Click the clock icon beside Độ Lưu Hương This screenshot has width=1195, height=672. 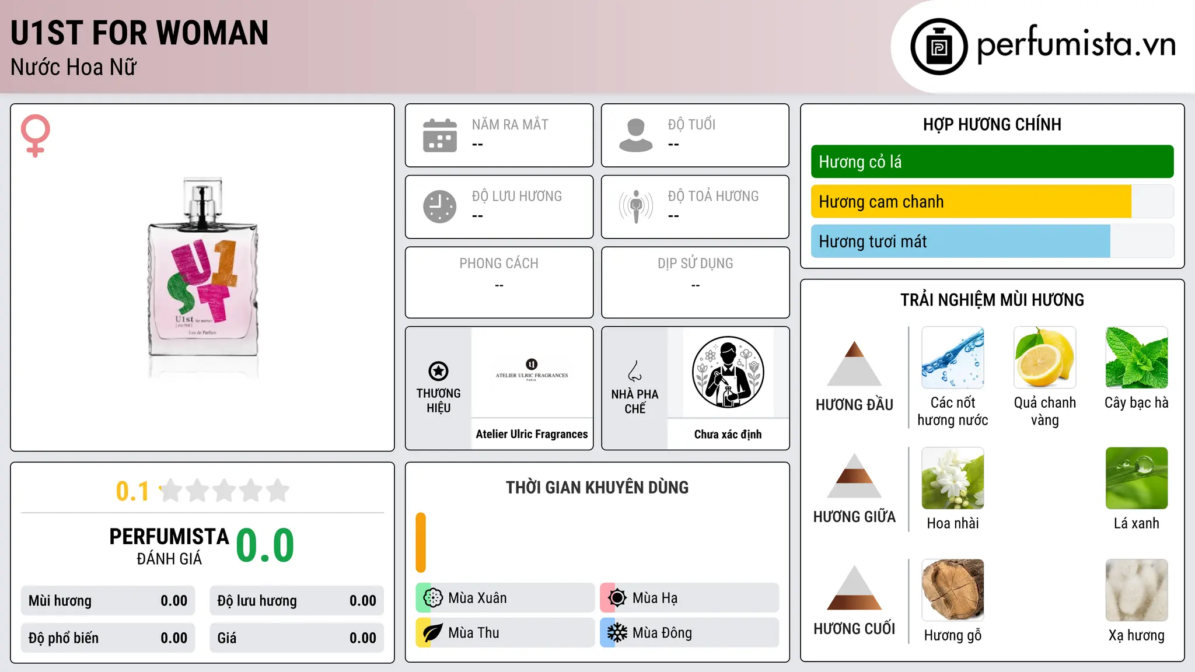(x=440, y=206)
